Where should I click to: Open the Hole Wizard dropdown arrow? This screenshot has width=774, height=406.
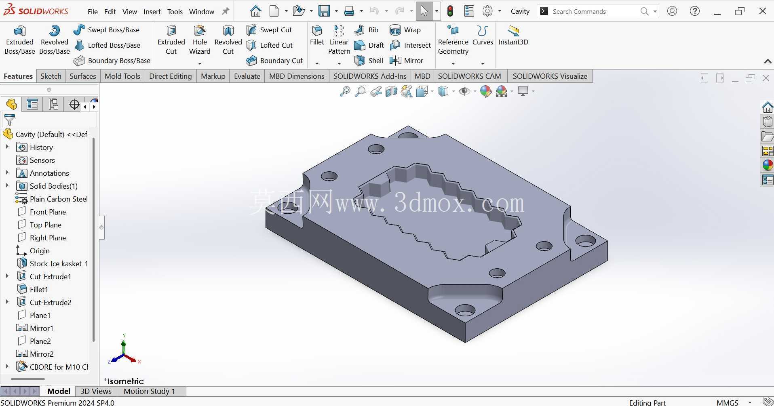click(200, 63)
